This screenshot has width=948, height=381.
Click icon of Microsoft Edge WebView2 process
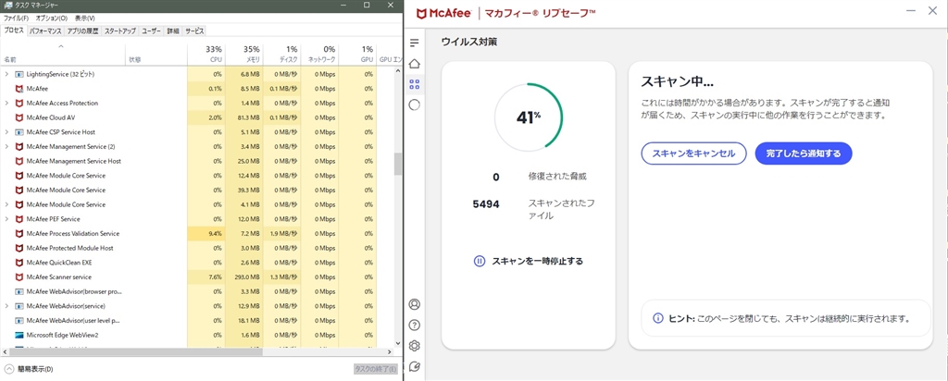tap(19, 335)
